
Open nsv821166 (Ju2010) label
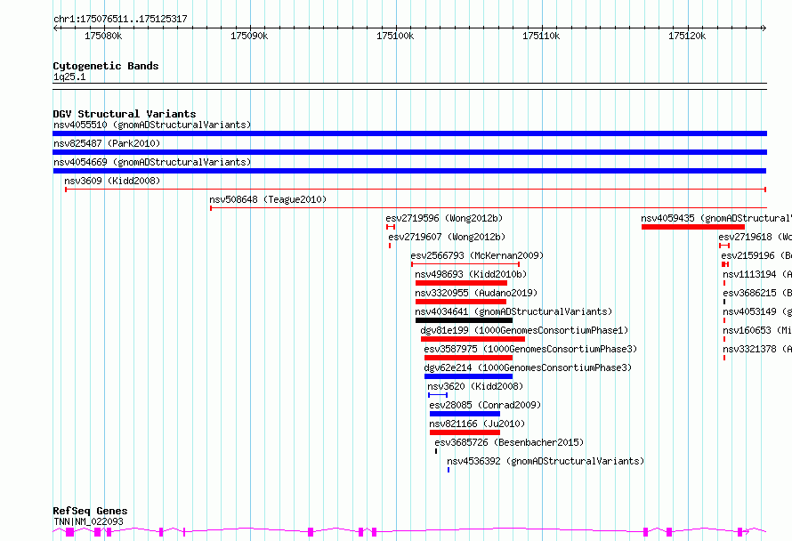coord(477,424)
